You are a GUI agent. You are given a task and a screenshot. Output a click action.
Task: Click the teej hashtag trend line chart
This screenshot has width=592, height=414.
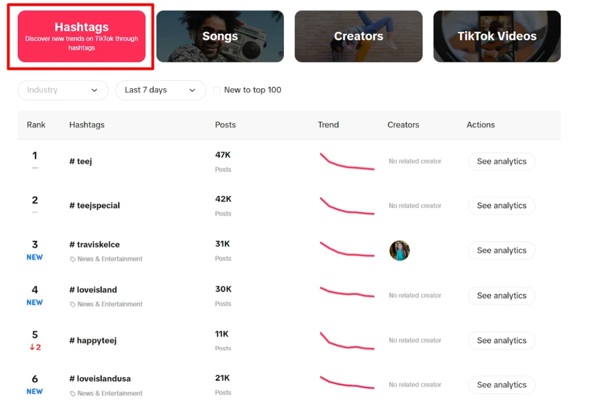(347, 161)
